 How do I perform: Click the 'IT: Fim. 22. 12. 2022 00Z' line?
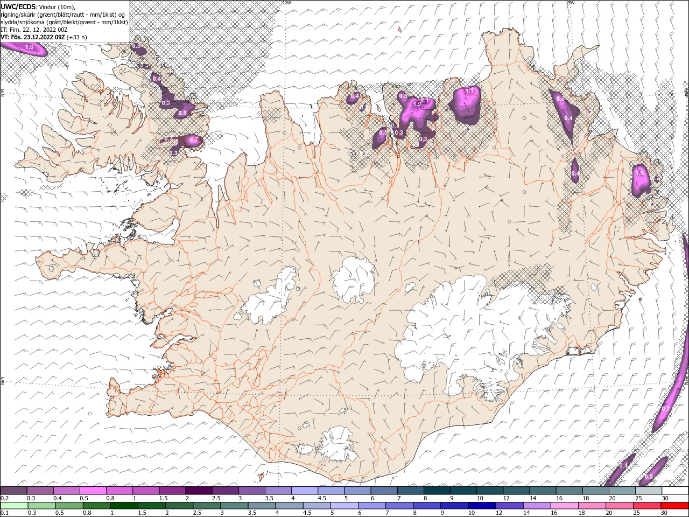(34, 30)
